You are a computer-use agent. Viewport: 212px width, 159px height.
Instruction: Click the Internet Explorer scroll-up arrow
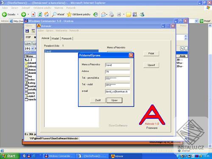click(210, 25)
